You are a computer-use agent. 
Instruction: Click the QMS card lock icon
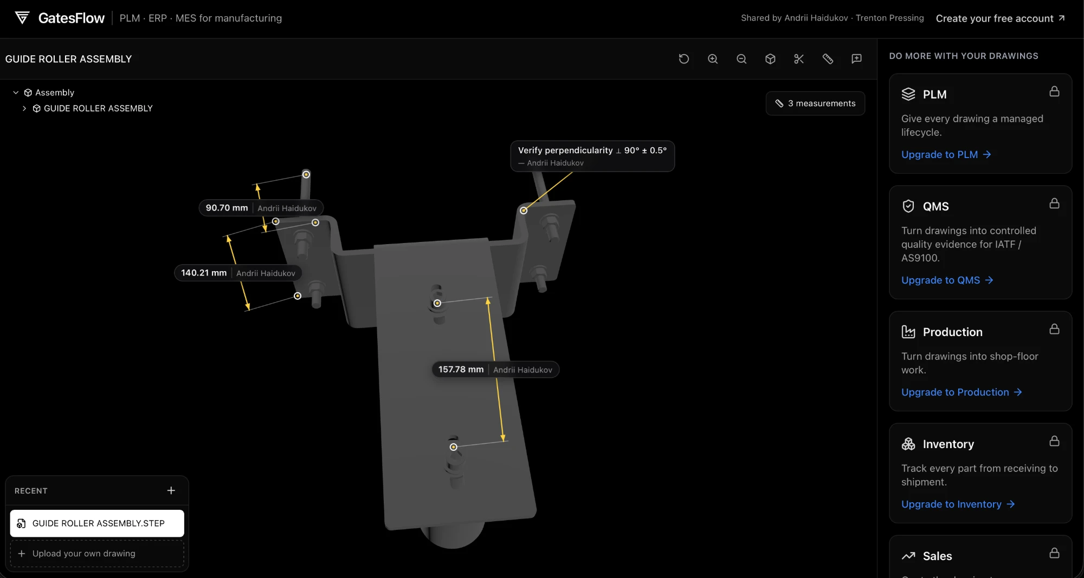tap(1054, 203)
